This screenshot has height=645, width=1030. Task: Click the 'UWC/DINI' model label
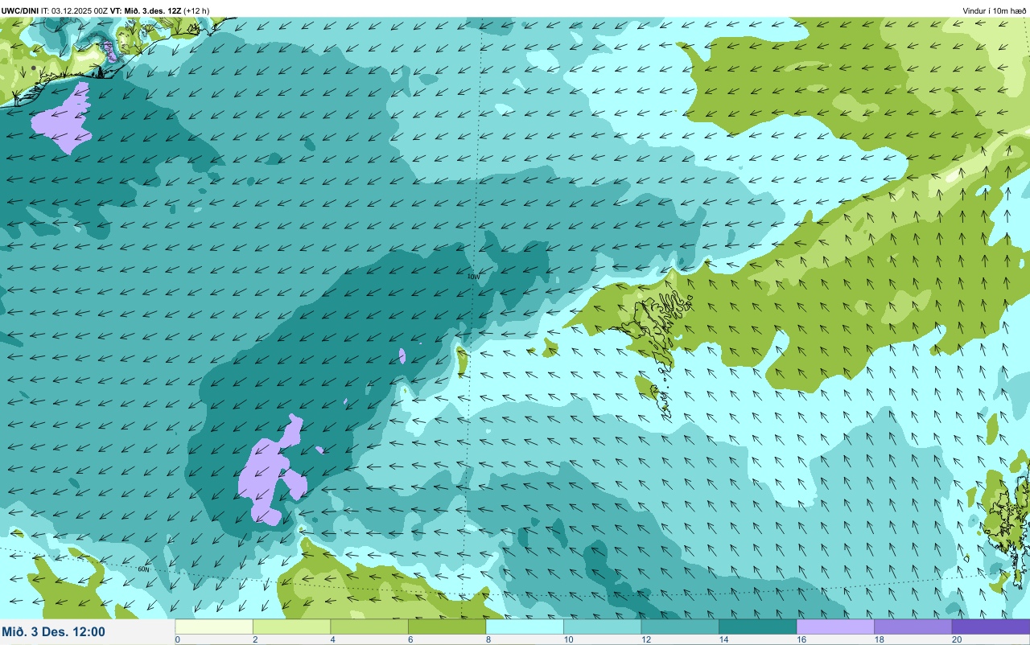(20, 10)
